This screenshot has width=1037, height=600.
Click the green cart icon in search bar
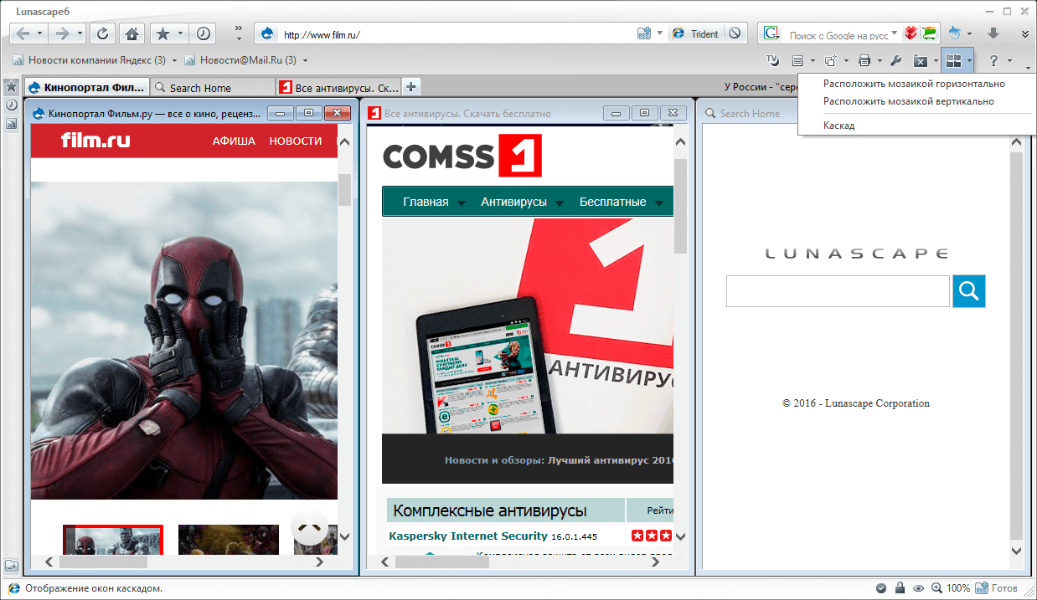pyautogui.click(x=929, y=33)
